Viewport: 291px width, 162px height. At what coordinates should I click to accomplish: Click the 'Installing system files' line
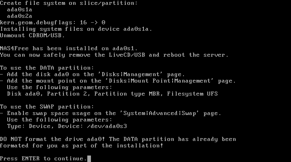76,29
